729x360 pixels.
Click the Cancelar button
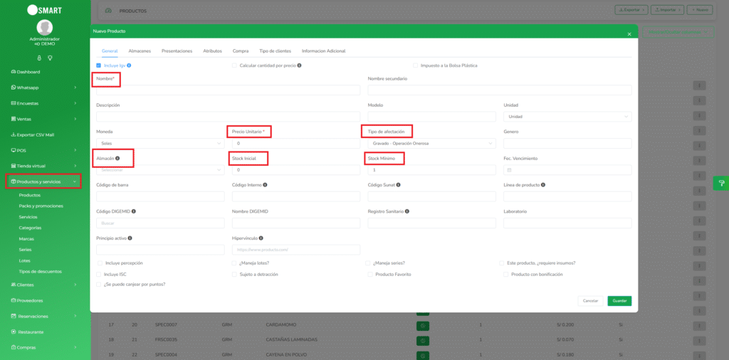point(590,301)
